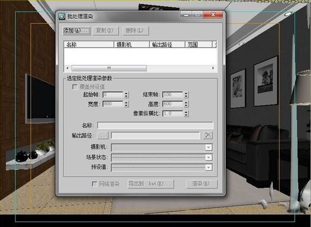Click the 导出到 .bat button
311x227 pixels.
(x=150, y=184)
